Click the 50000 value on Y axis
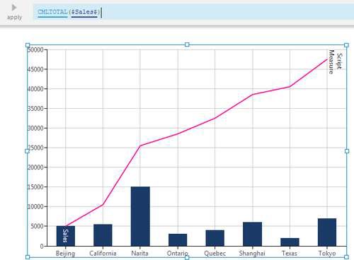354x260 pixels. (x=36, y=49)
